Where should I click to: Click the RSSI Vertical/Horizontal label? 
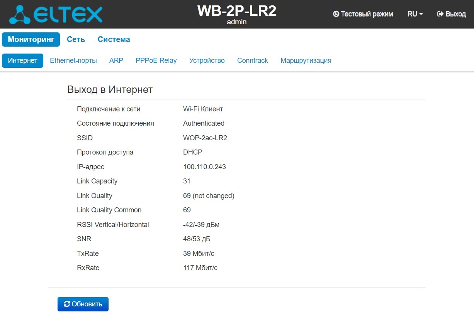click(x=113, y=225)
